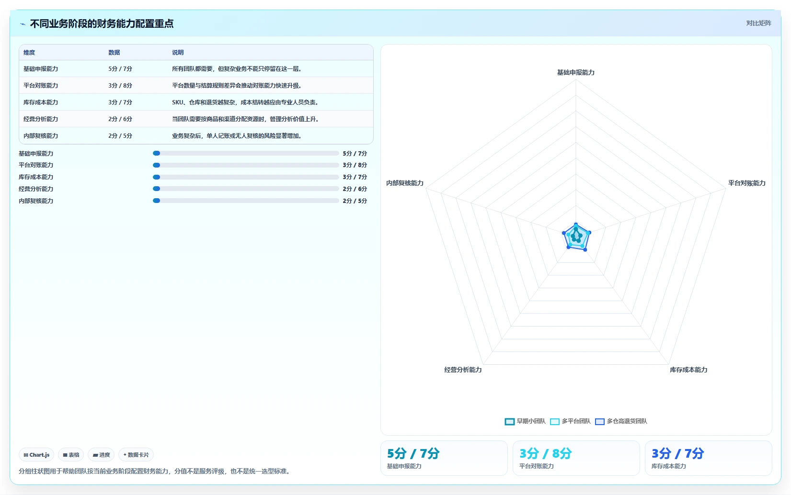Click the radar axis label 库存成本能力
The image size is (791, 495).
[x=688, y=370]
